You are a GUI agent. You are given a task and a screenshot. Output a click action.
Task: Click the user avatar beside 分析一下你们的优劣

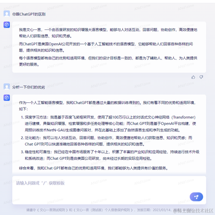7,86
